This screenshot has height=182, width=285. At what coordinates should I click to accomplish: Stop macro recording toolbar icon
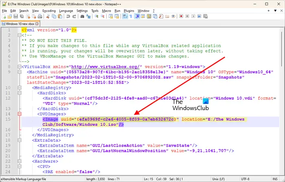coord(187,16)
